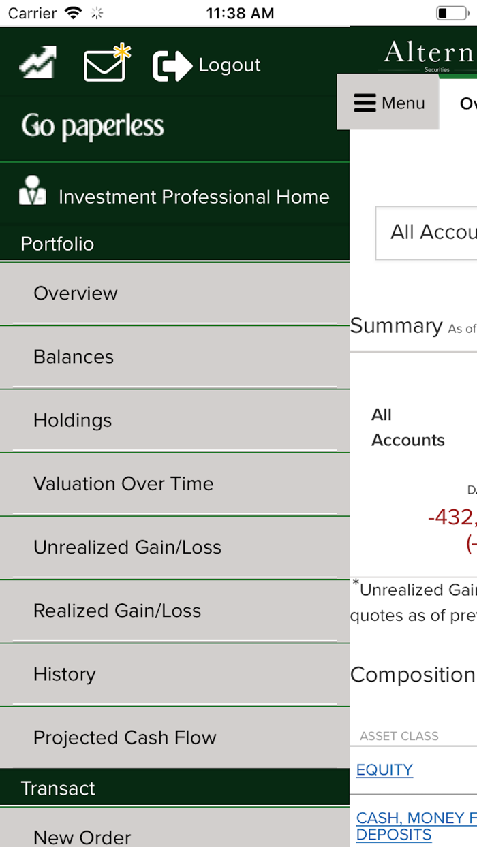
Task: View Valuation Over Time
Action: tap(123, 483)
